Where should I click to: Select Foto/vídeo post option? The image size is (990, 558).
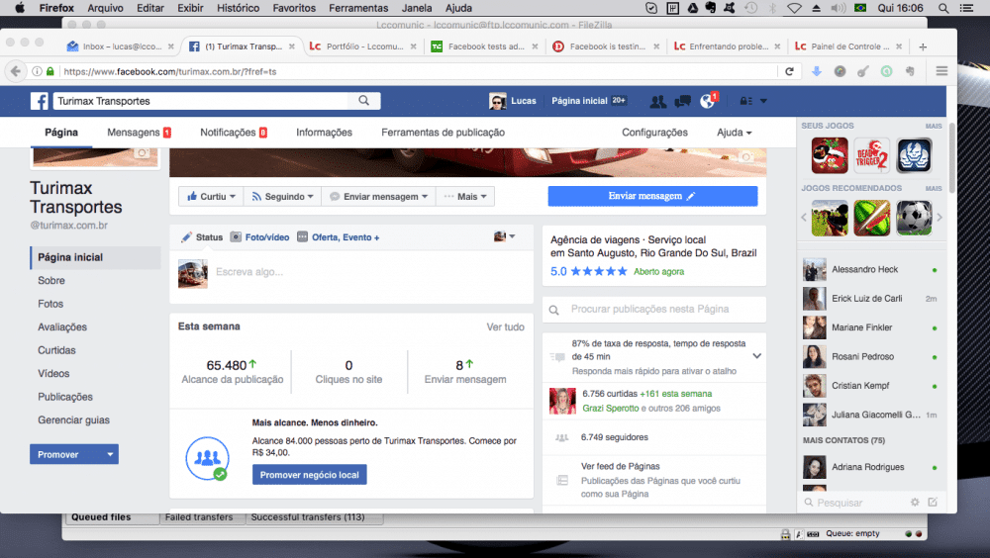tap(260, 237)
